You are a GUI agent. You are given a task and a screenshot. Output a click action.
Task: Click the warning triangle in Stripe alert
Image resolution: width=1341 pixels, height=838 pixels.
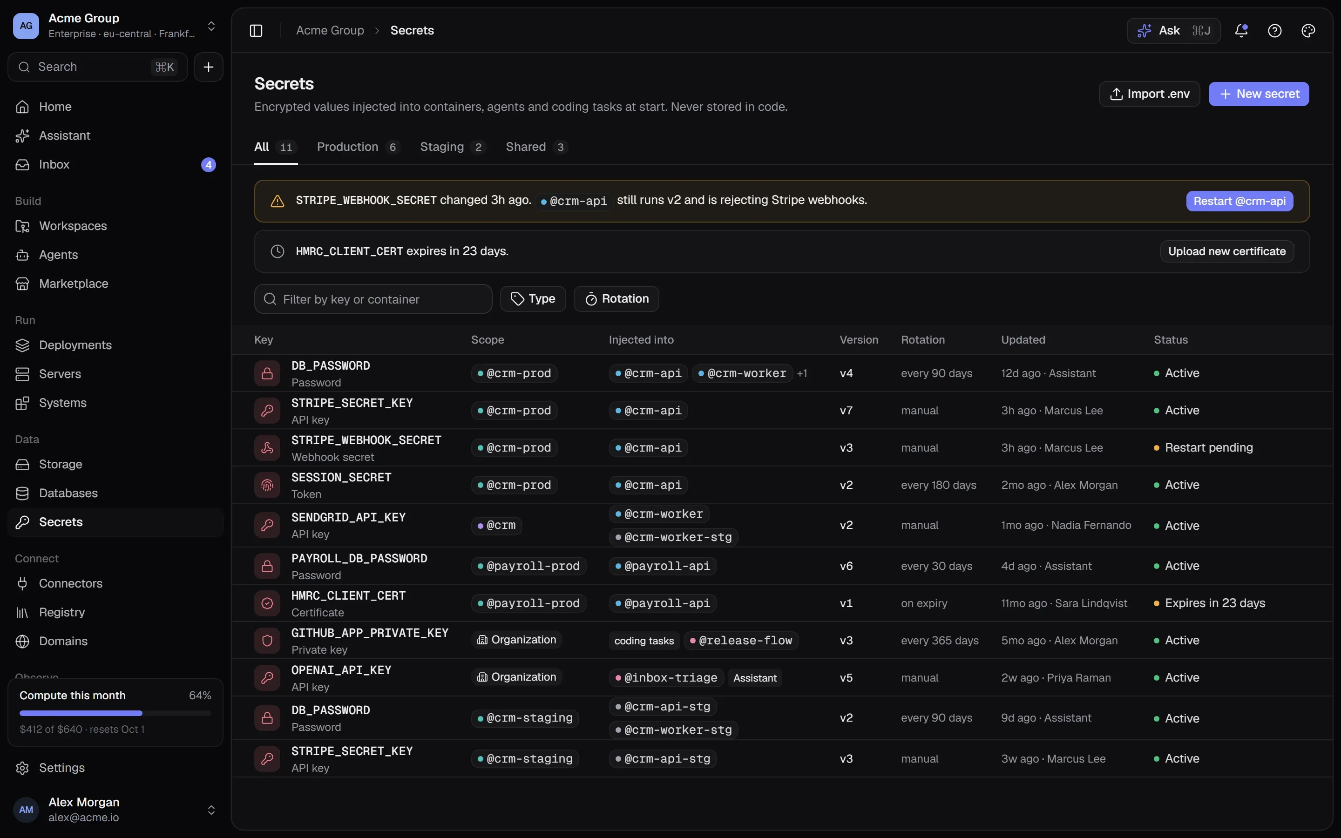pyautogui.click(x=277, y=201)
